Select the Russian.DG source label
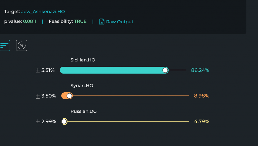258x146 pixels. [83, 111]
